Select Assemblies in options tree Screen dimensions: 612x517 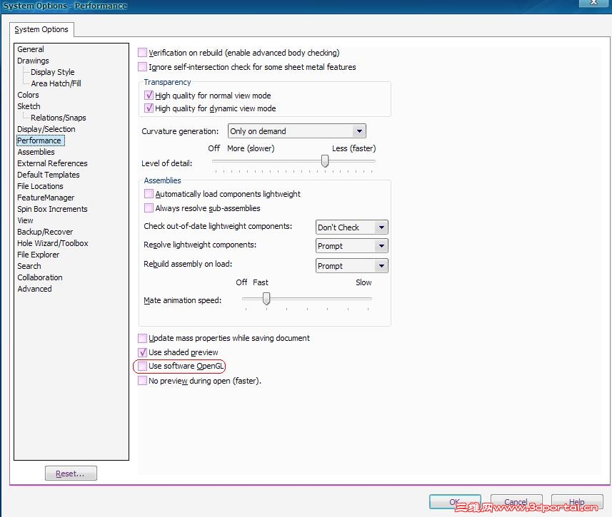click(x=36, y=152)
